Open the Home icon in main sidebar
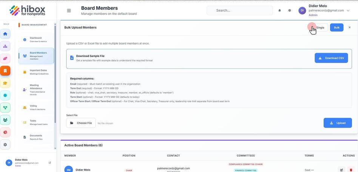Screen dimensions: 358x172 click(5, 34)
